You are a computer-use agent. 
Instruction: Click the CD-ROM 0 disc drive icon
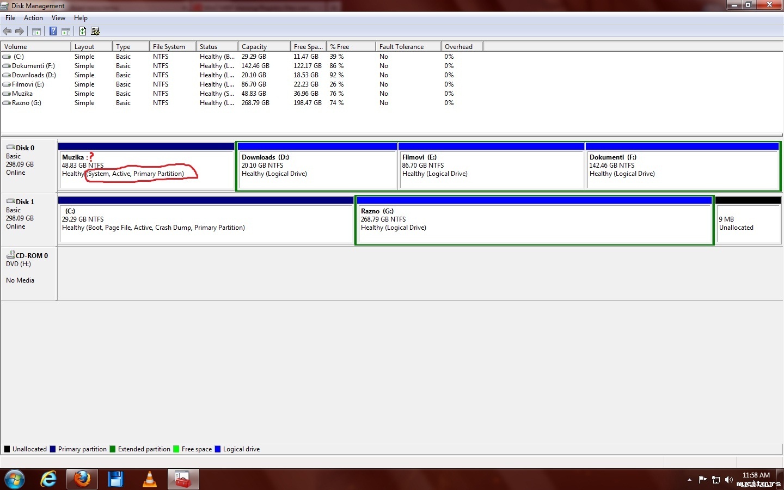(10, 255)
